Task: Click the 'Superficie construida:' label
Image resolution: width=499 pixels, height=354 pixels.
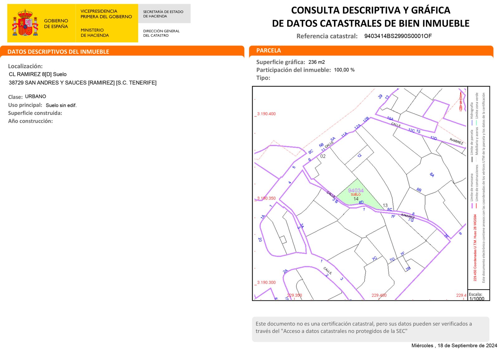Action: (x=35, y=113)
